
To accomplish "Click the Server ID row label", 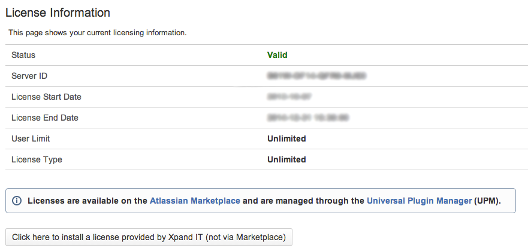I will coord(29,76).
